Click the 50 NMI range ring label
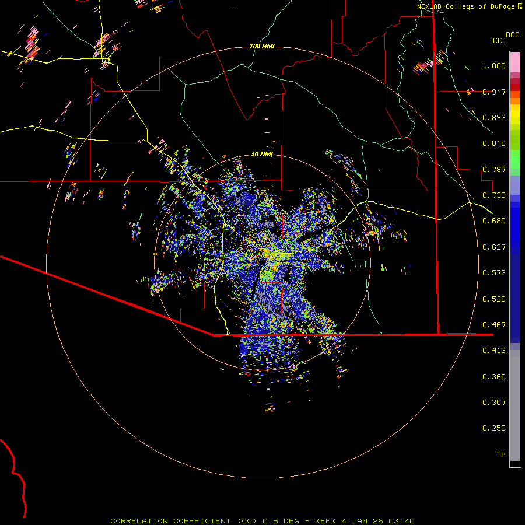This screenshot has height=525, width=525. 262,154
